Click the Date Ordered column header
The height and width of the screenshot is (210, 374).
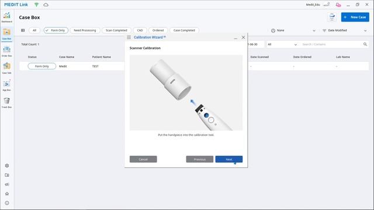click(x=302, y=57)
